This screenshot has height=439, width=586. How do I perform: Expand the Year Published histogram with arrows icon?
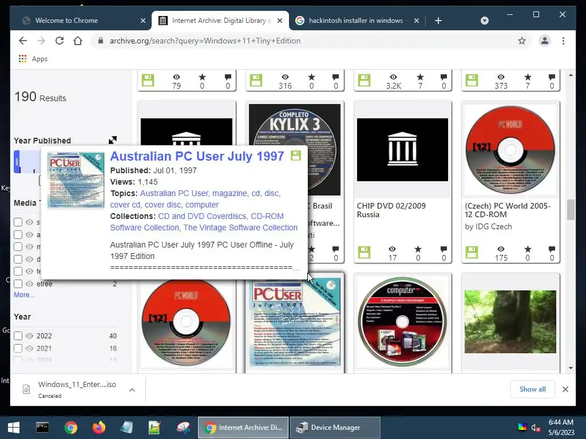click(113, 140)
